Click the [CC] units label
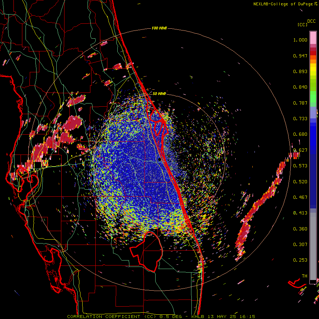 (302, 24)
